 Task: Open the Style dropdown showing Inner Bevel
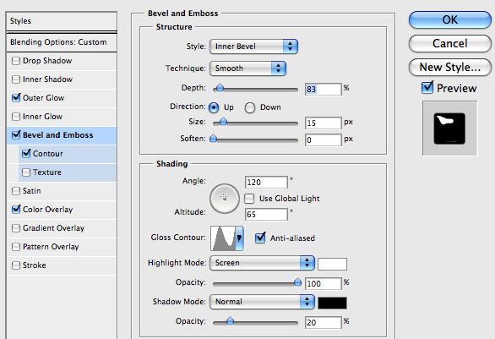(x=253, y=46)
